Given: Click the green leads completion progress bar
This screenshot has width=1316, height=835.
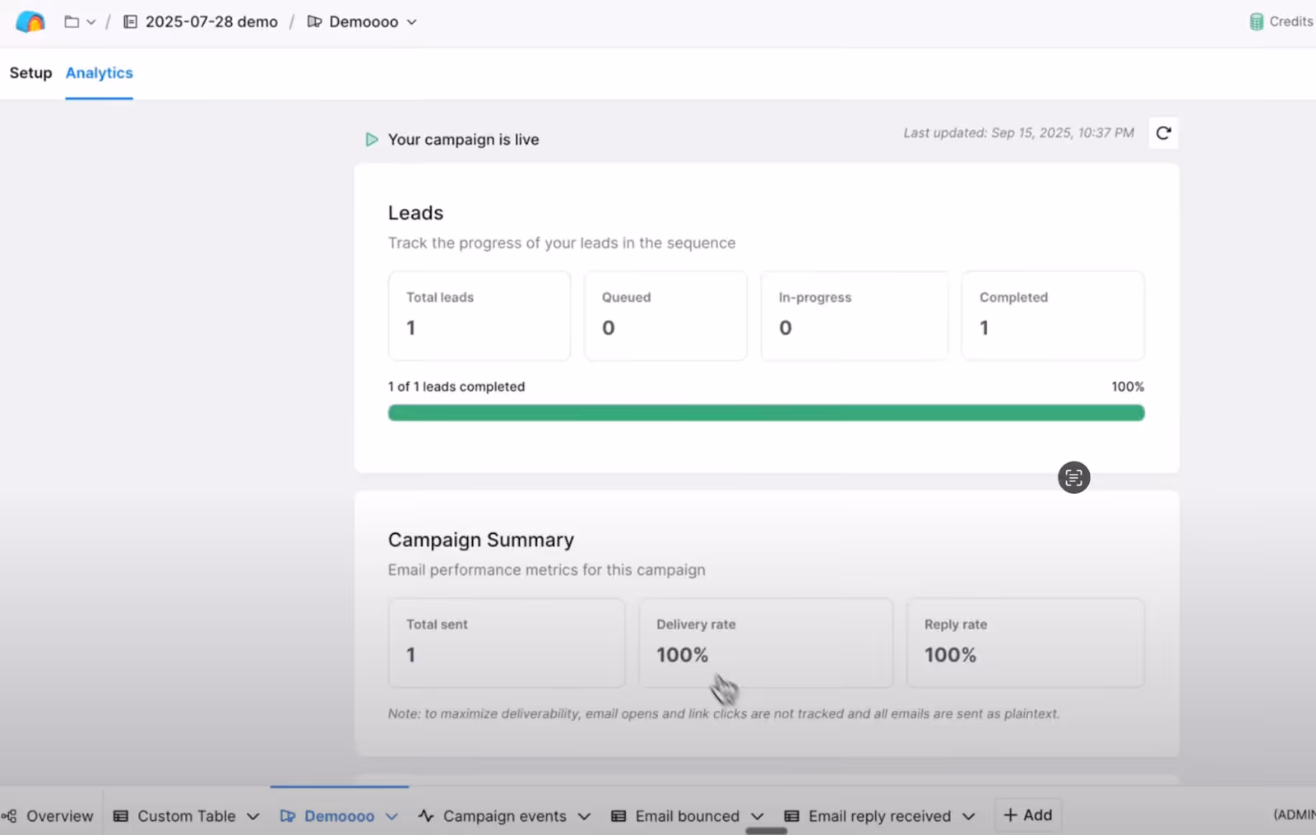Looking at the screenshot, I should point(765,412).
